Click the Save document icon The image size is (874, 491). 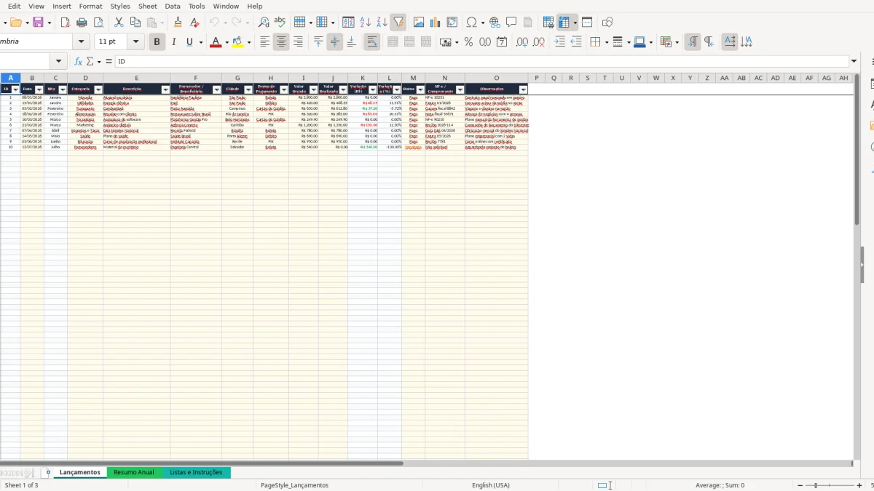point(38,23)
